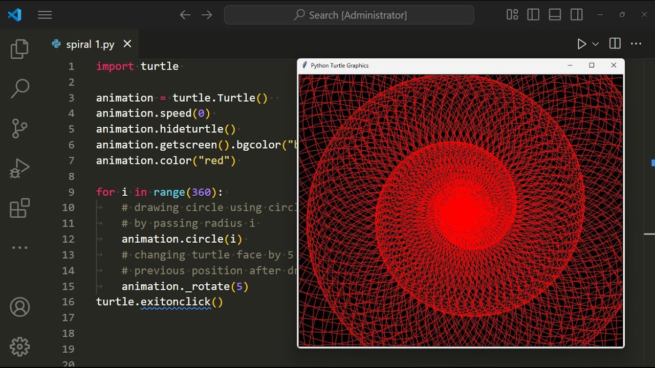The height and width of the screenshot is (368, 655).
Task: Close the VS Code window
Action: coord(644,15)
